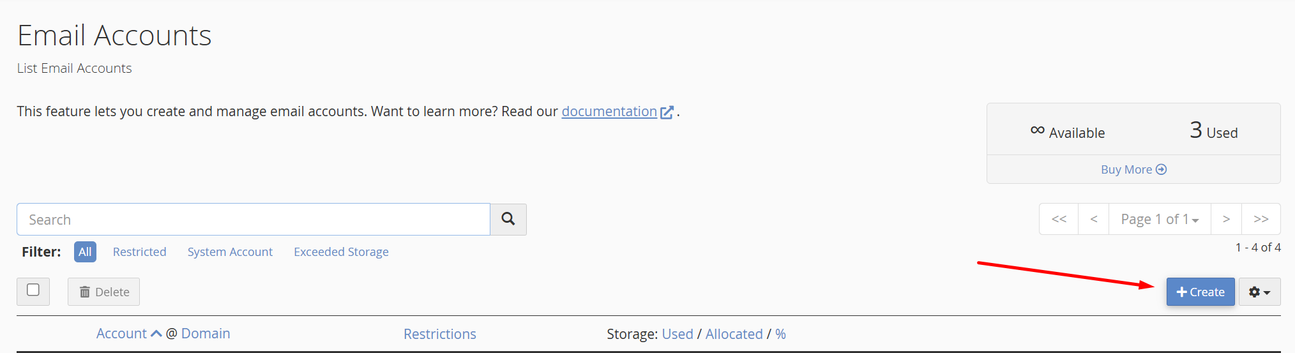Sort by the Domain column header
Viewport: 1295px width, 353px height.
tap(206, 333)
